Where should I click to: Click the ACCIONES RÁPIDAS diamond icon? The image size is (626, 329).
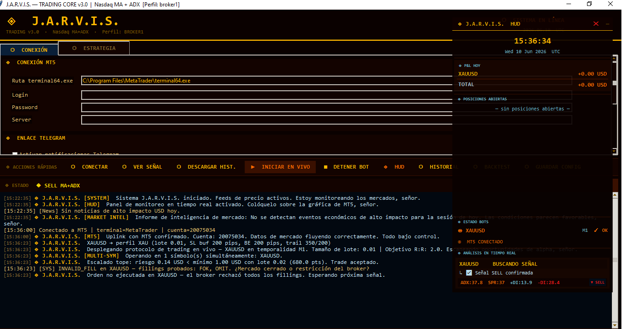point(8,167)
